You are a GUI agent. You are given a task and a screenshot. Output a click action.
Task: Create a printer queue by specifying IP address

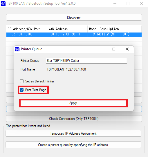coord(73,145)
